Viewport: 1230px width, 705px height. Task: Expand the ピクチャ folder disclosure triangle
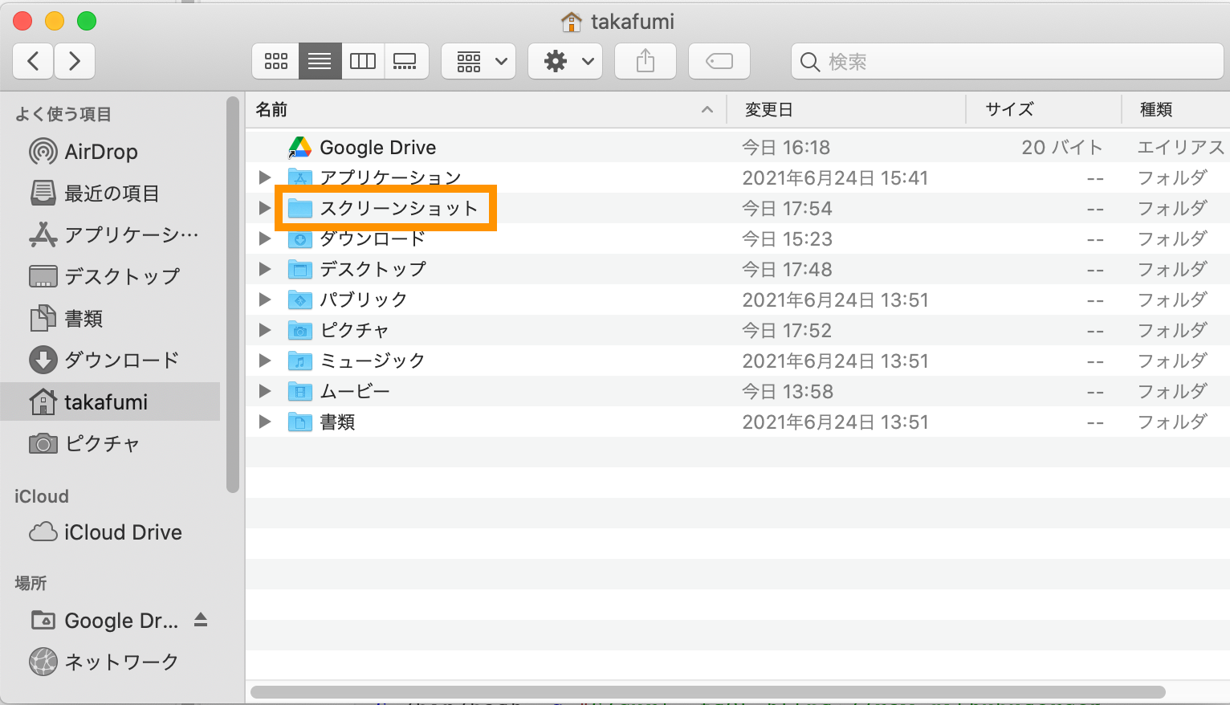[x=264, y=330]
